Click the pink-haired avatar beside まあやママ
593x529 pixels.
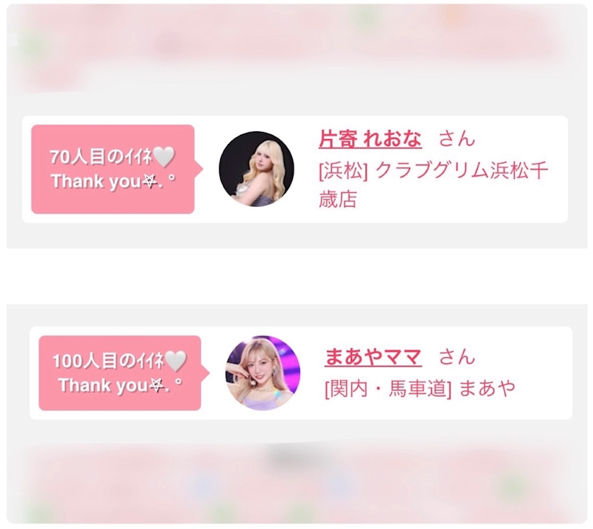click(x=263, y=373)
